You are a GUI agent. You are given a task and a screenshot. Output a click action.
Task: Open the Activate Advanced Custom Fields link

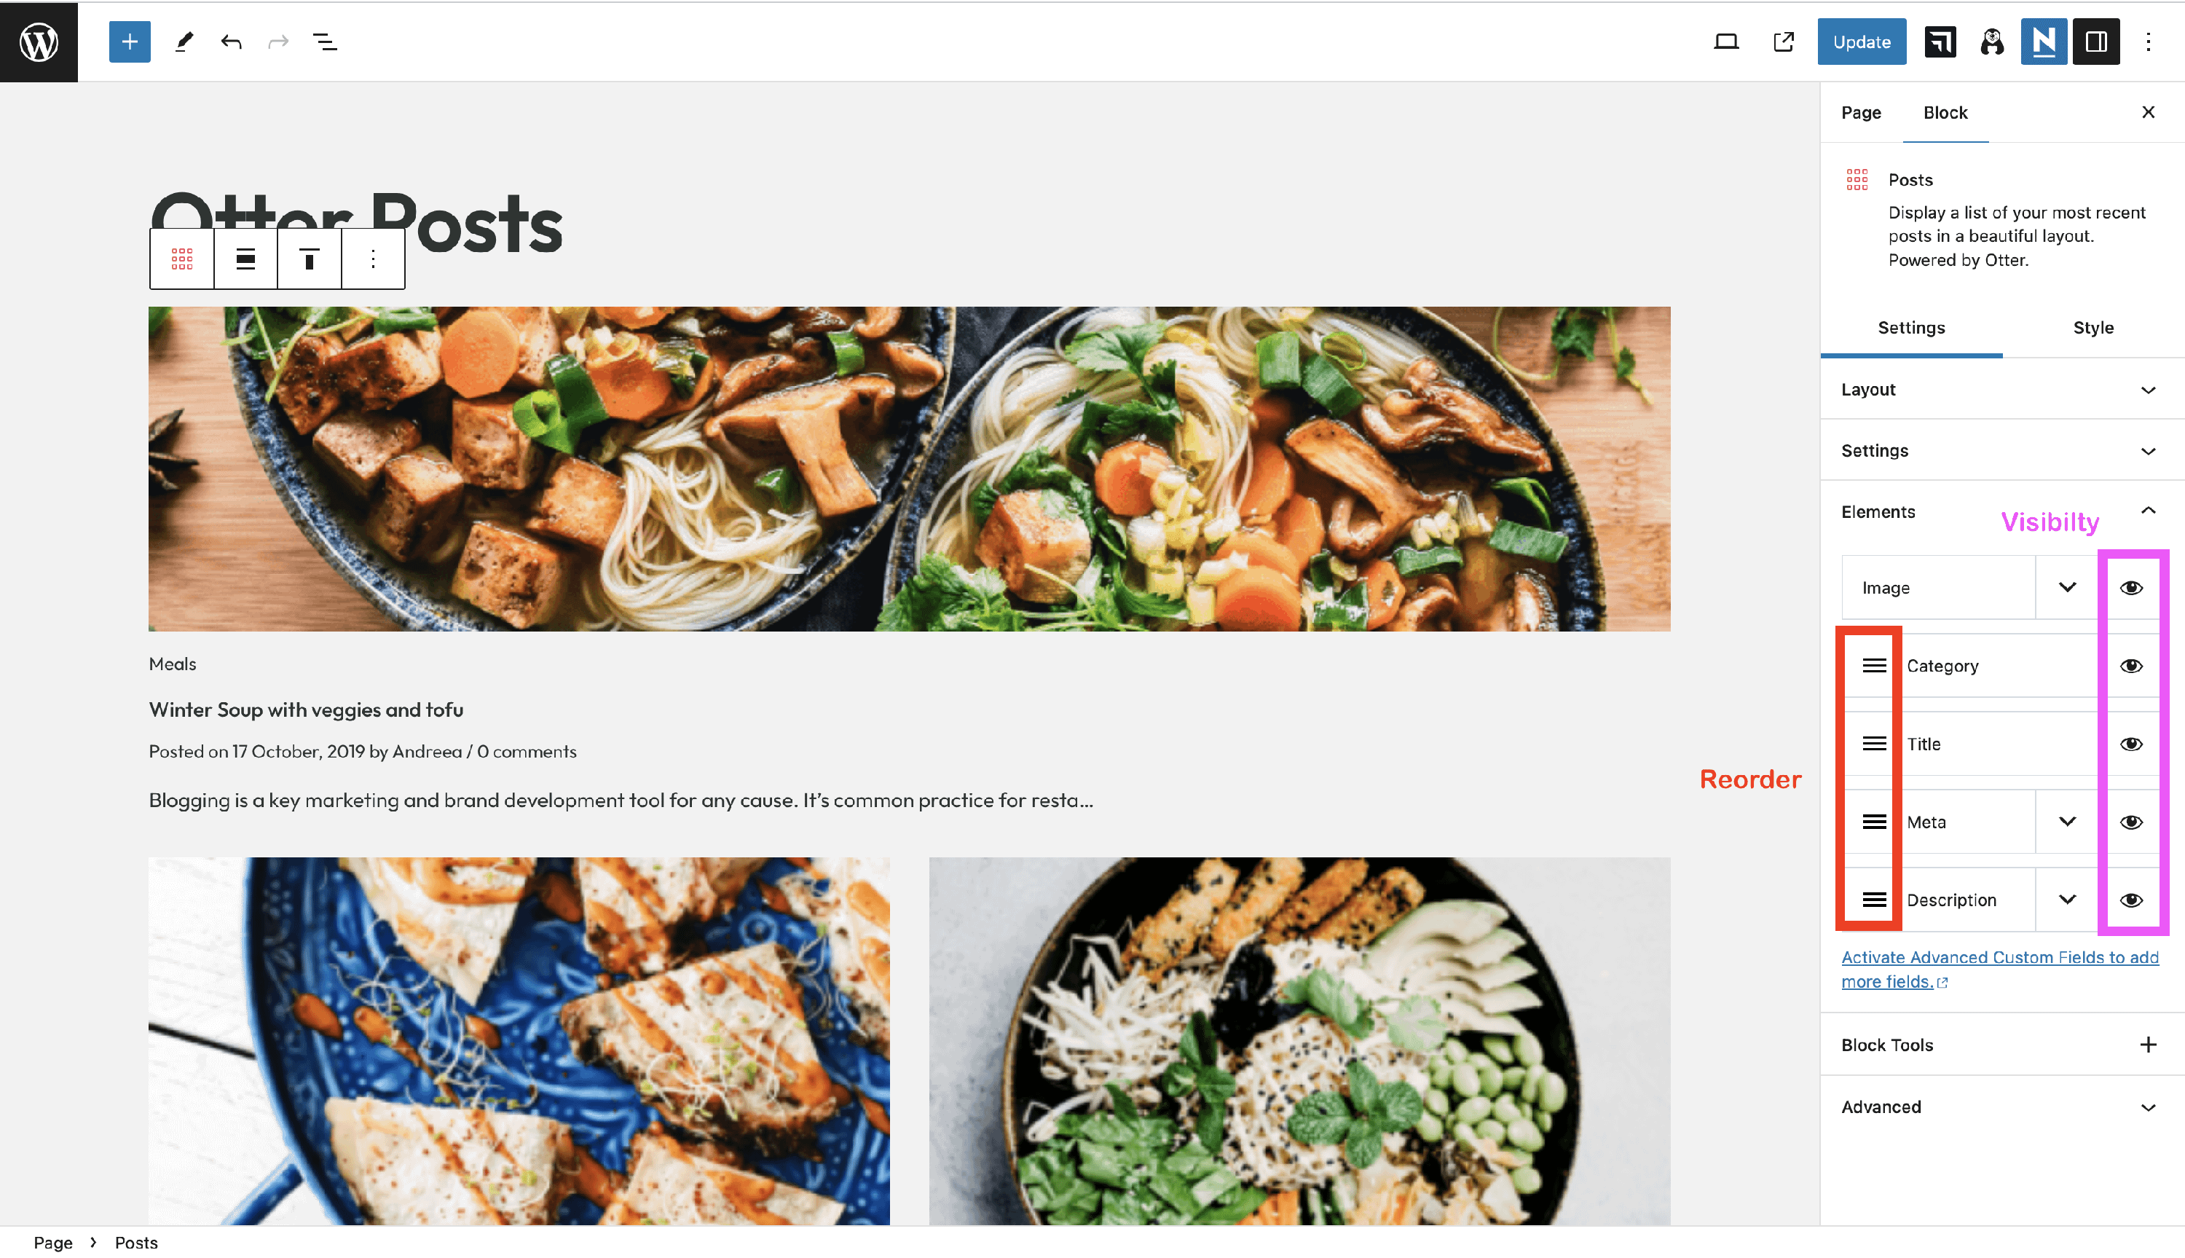[1999, 970]
